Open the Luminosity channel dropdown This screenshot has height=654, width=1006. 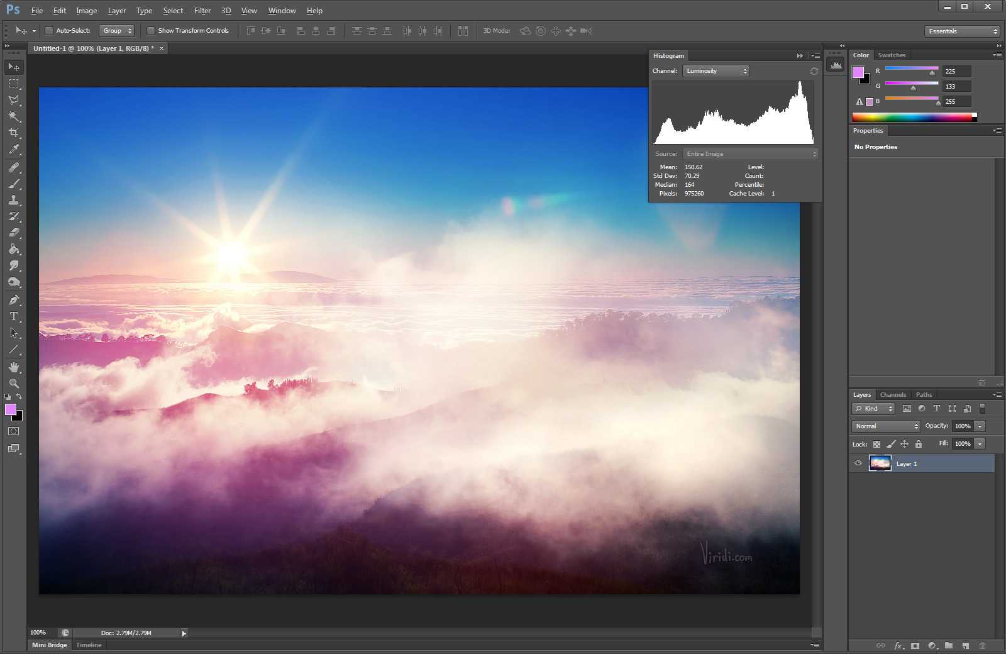[716, 71]
